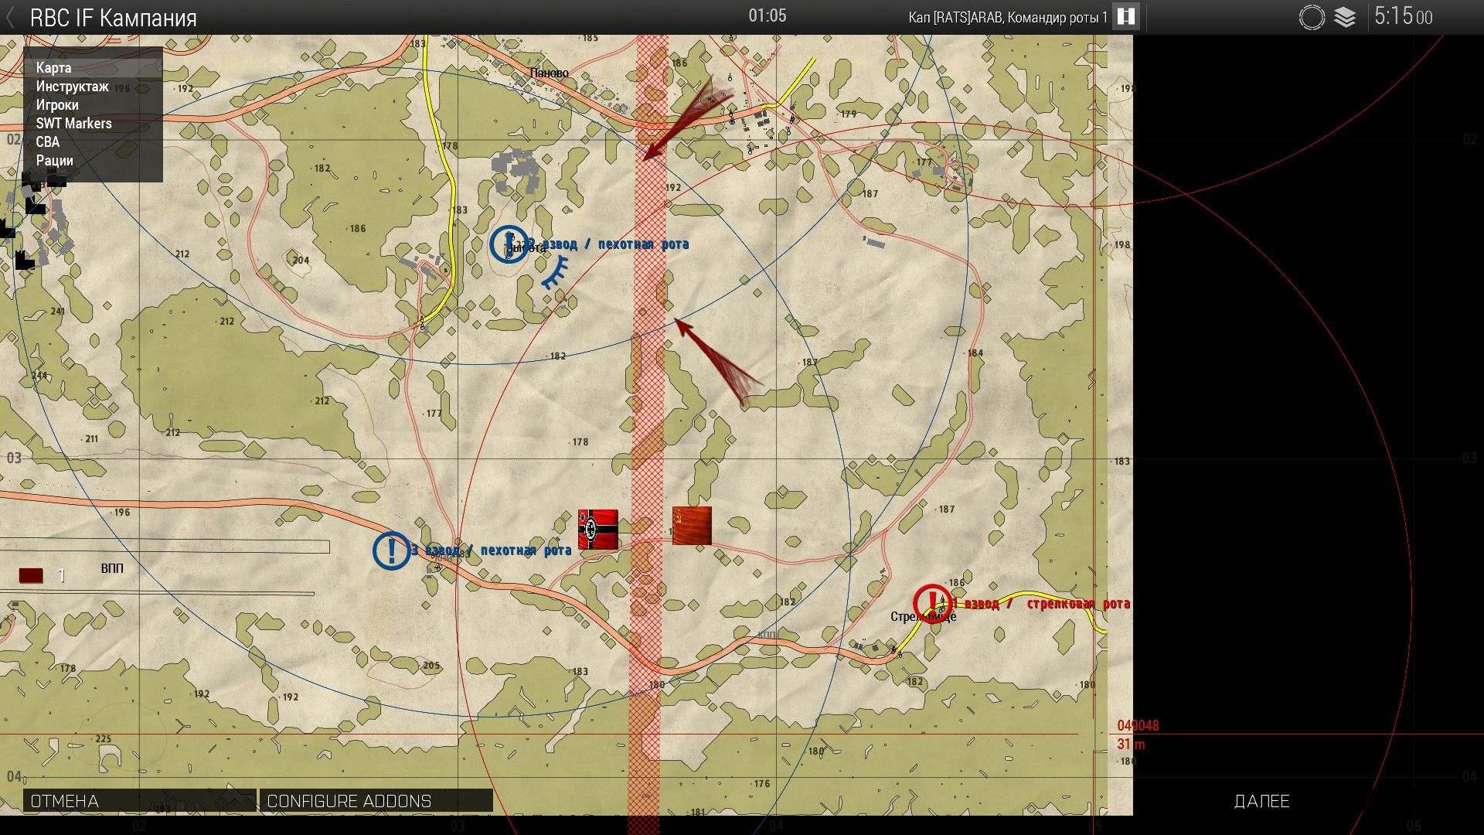The width and height of the screenshot is (1484, 835).
Task: Click the 31 m elevation readout
Action: click(1131, 744)
